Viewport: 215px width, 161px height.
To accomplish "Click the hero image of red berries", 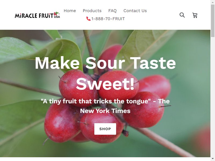I will (x=105, y=93).
